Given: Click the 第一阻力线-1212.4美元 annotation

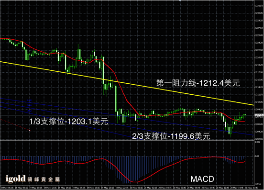Looking at the screenshot, I should pos(198,83).
